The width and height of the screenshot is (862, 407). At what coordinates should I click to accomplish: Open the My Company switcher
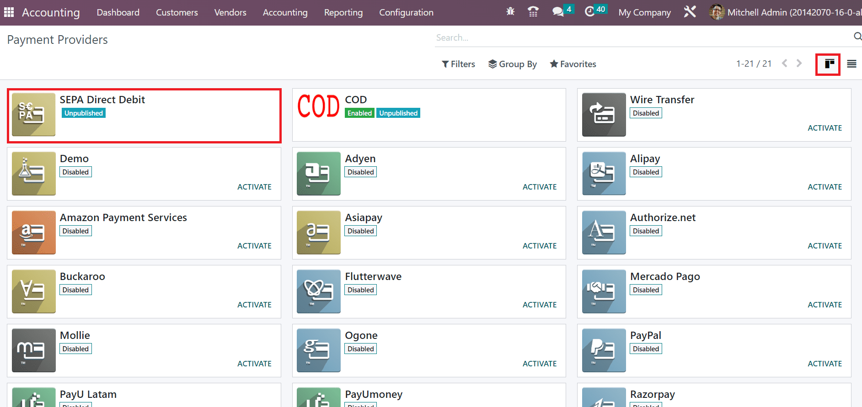[644, 12]
